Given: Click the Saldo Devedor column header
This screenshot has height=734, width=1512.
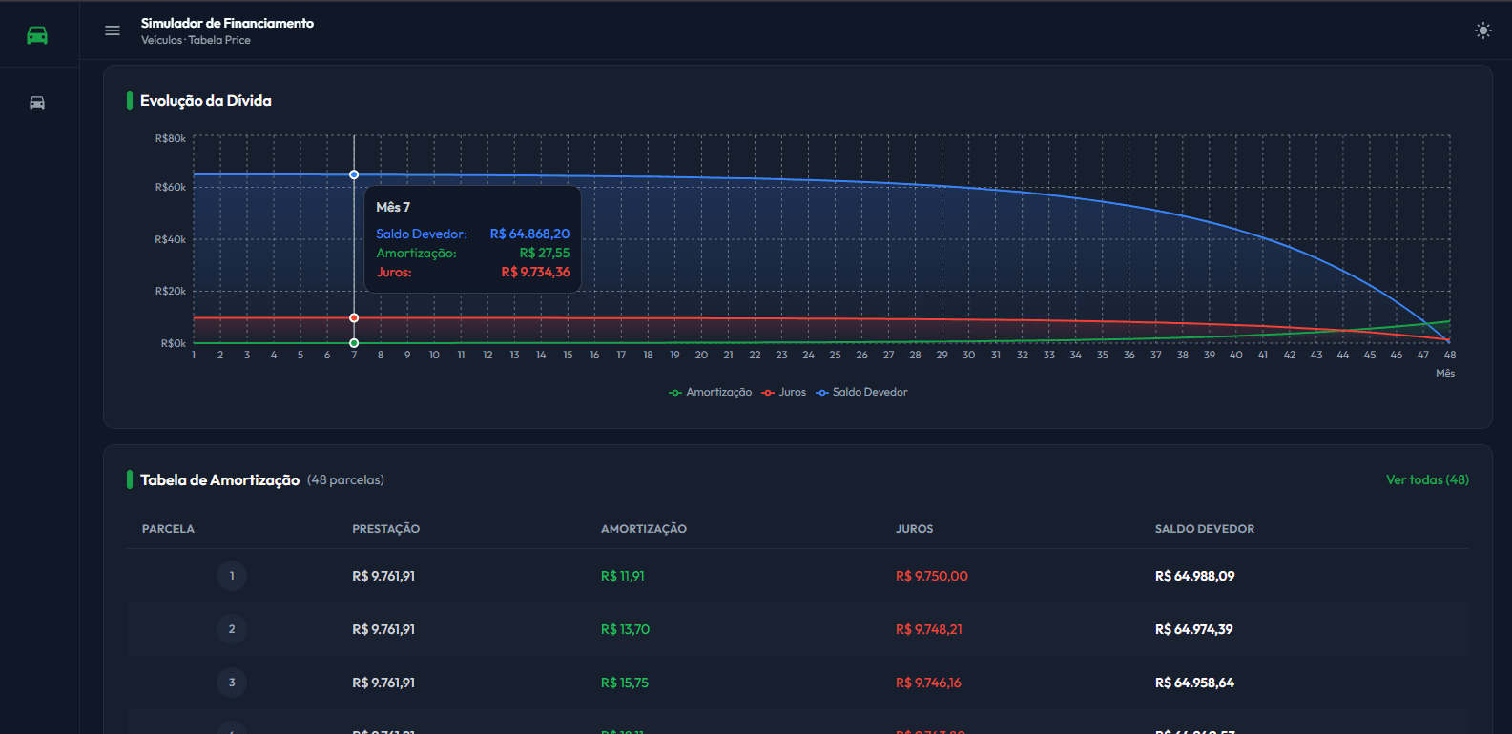Looking at the screenshot, I should pyautogui.click(x=1204, y=529).
